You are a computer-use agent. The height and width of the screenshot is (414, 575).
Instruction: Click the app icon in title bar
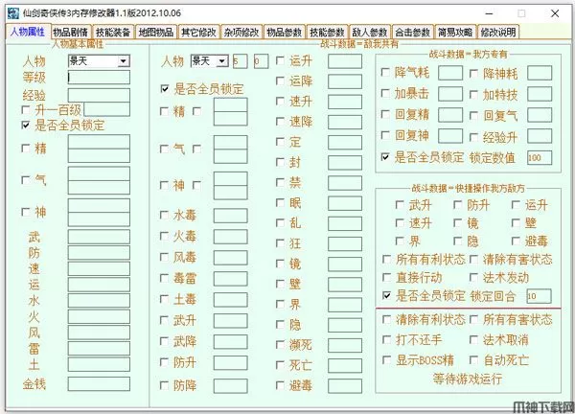tap(13, 13)
